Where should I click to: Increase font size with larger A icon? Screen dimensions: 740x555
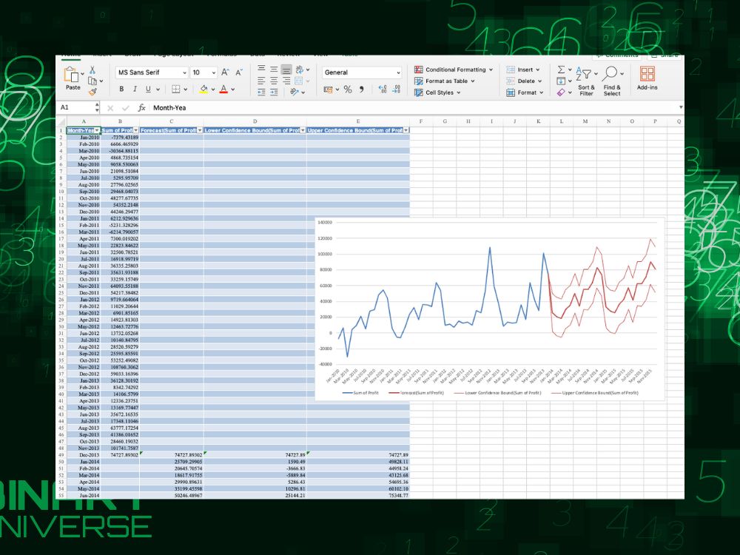[225, 73]
